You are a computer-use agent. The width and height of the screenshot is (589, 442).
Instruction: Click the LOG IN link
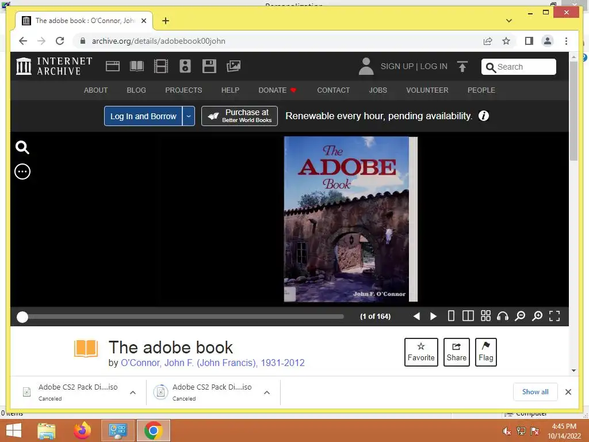pos(434,66)
